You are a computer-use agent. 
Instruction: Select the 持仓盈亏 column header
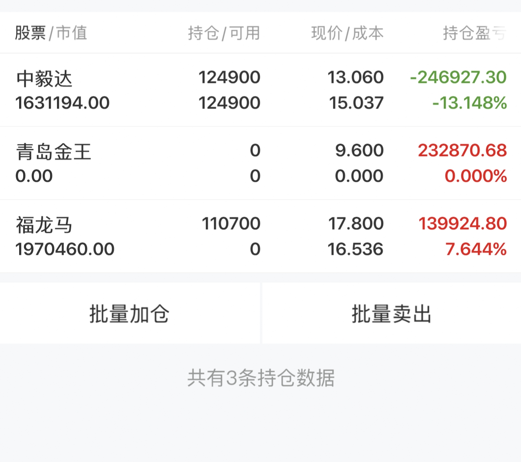coord(475,33)
